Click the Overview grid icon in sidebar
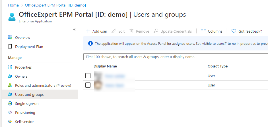The image size is (268, 127). tap(10, 37)
